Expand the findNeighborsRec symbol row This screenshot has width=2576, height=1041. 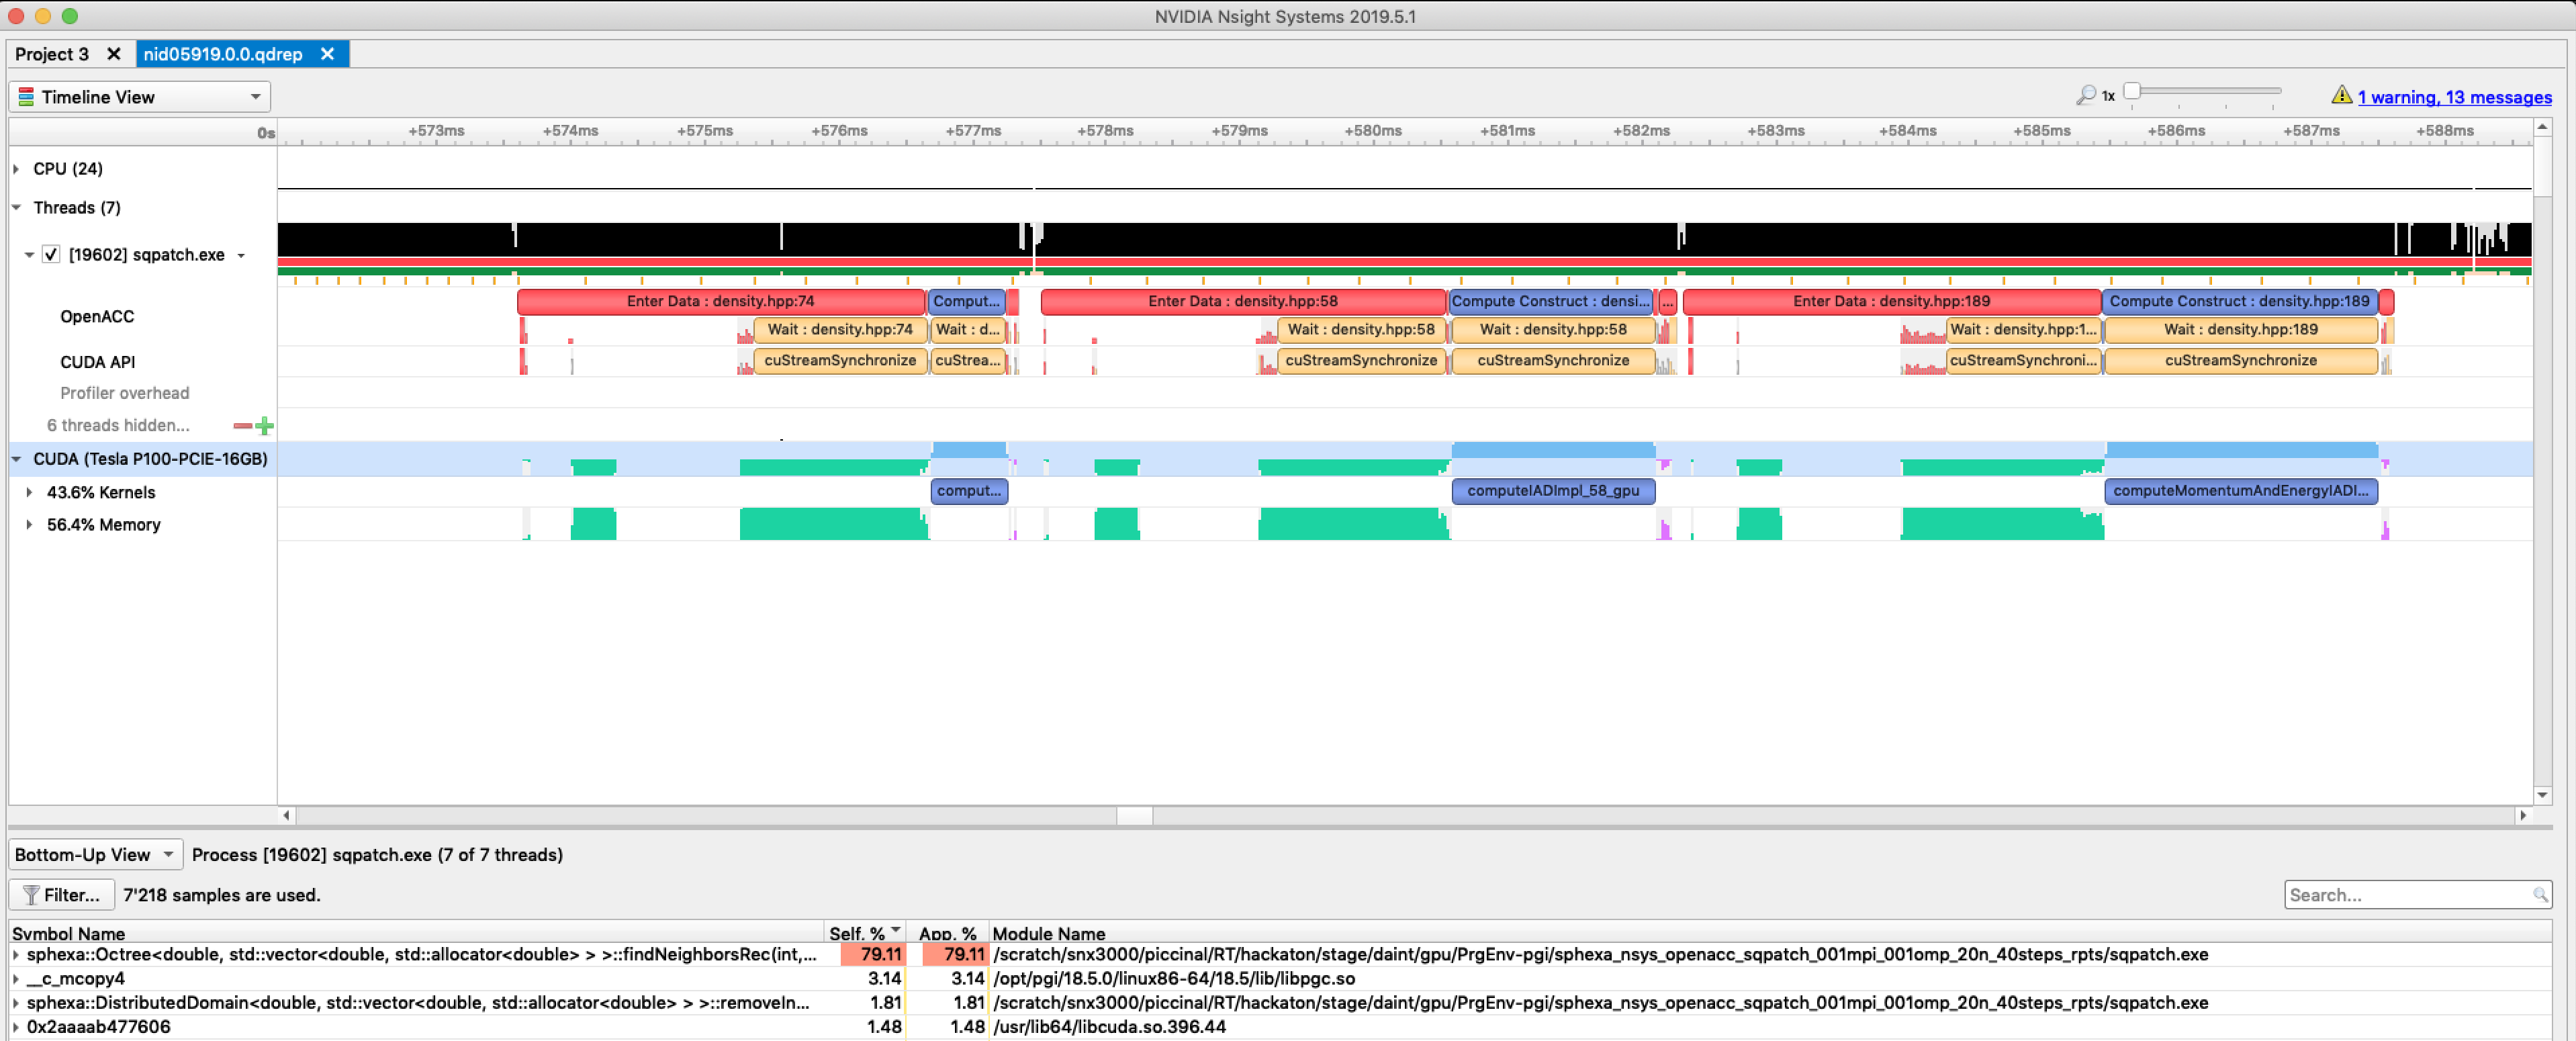click(15, 954)
